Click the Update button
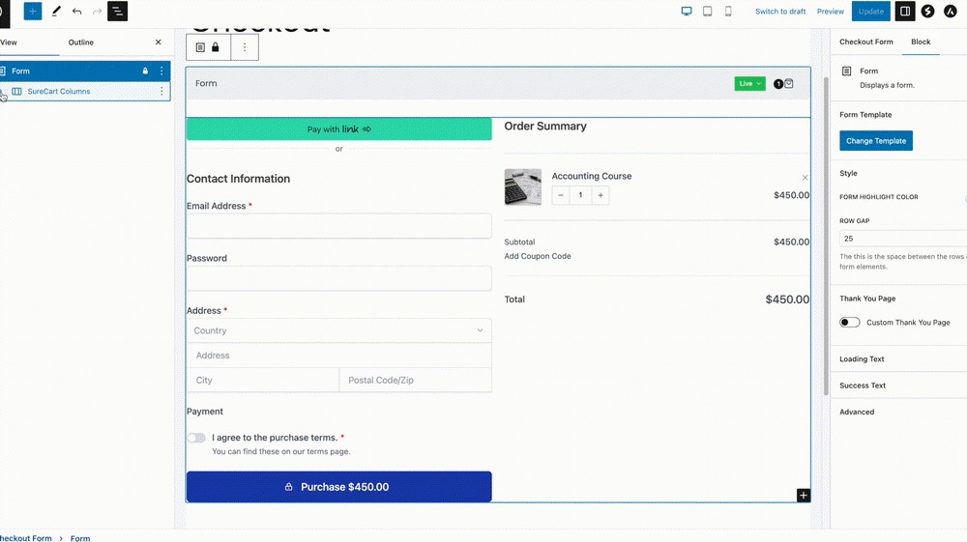 coord(871,11)
